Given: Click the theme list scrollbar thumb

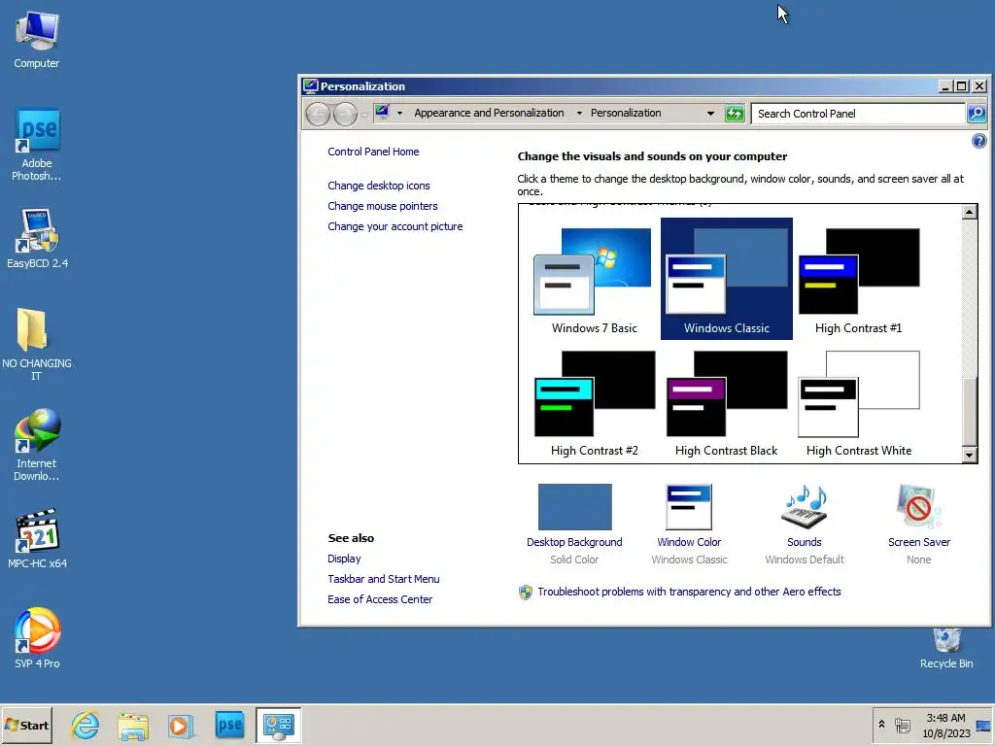Looking at the screenshot, I should click(969, 412).
